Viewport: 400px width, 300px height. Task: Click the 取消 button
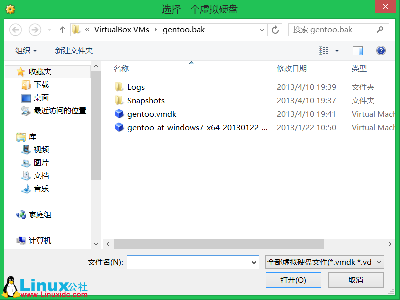356,280
